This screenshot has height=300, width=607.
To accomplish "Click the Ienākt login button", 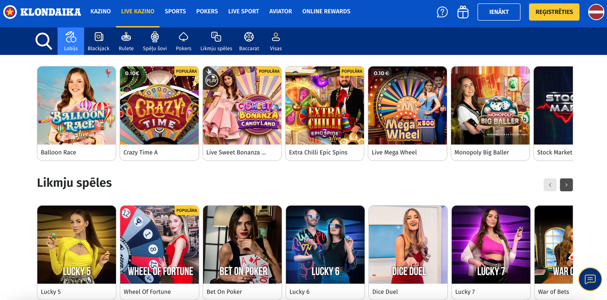I will click(499, 12).
